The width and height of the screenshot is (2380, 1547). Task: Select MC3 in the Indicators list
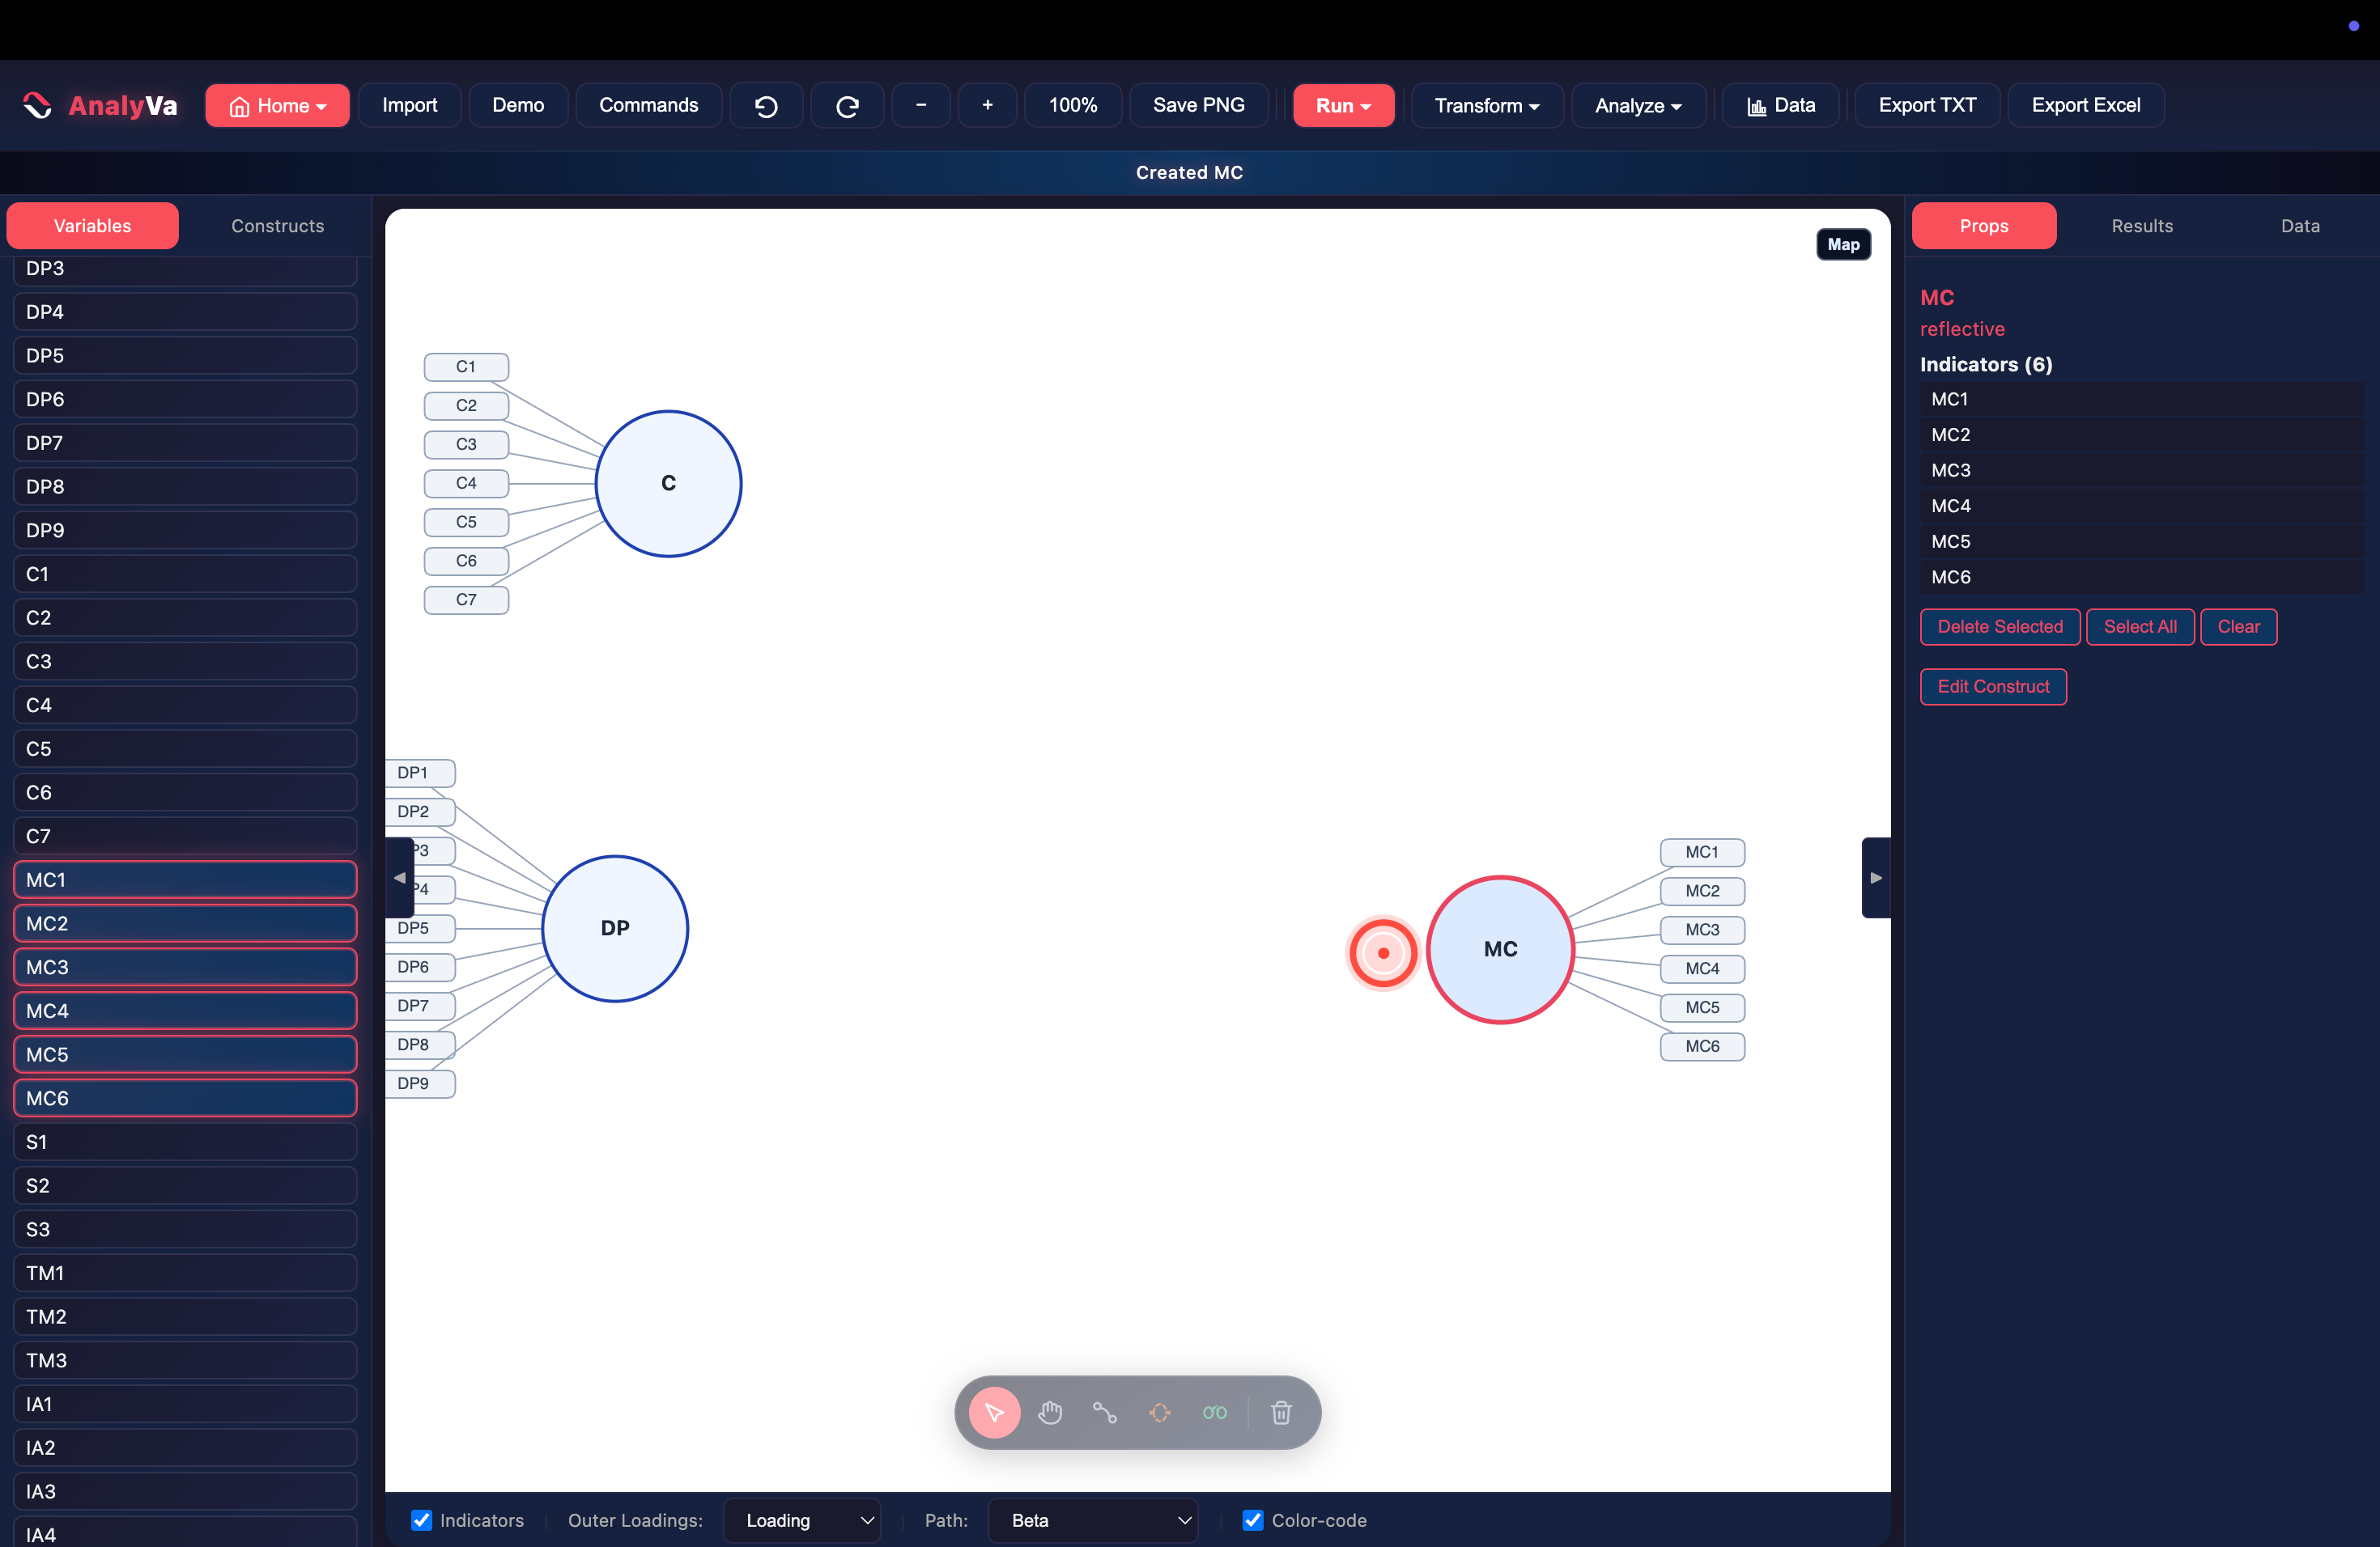click(2142, 471)
